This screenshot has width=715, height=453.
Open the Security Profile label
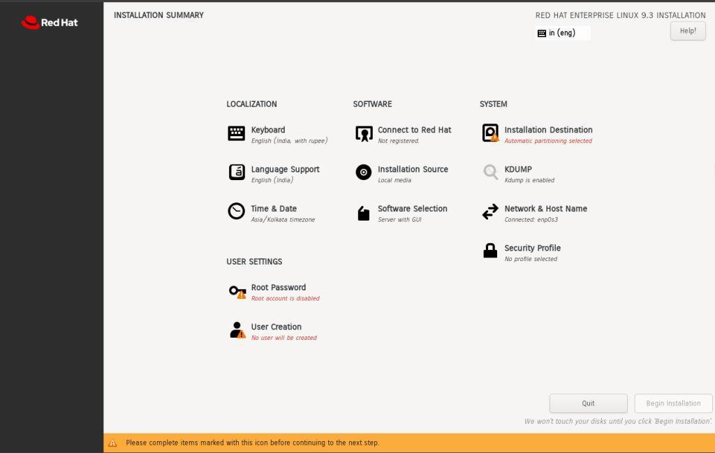click(532, 248)
